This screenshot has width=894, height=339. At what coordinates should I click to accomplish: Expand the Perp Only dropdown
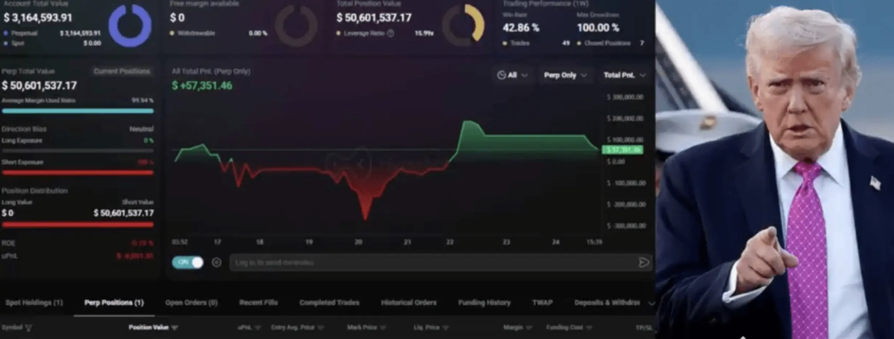(565, 75)
